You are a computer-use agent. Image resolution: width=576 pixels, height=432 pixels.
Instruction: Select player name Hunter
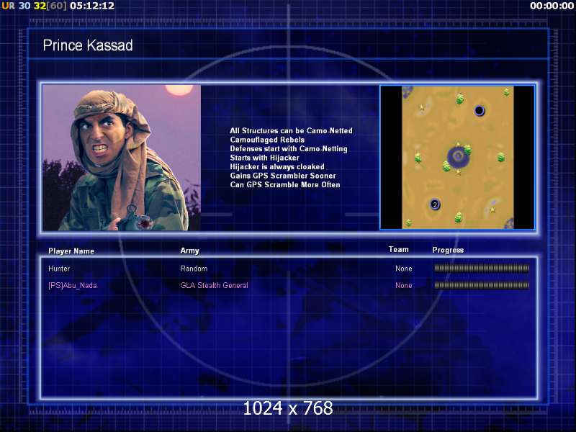click(59, 269)
